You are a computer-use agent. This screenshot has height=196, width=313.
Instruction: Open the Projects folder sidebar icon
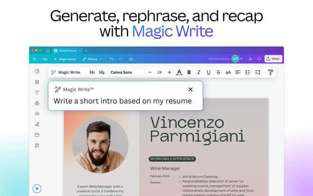[37, 135]
